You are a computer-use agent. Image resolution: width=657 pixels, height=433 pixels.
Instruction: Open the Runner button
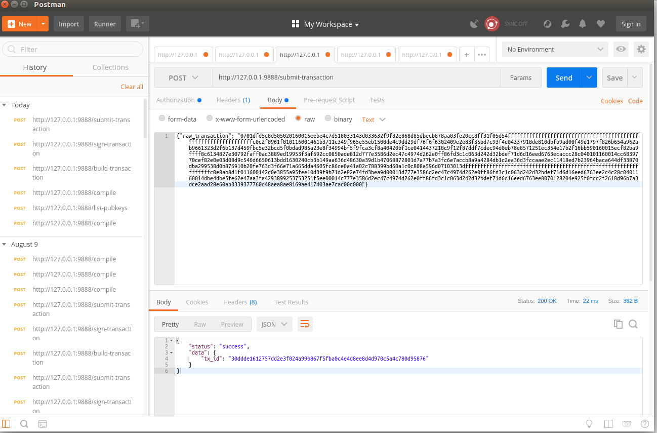[105, 24]
